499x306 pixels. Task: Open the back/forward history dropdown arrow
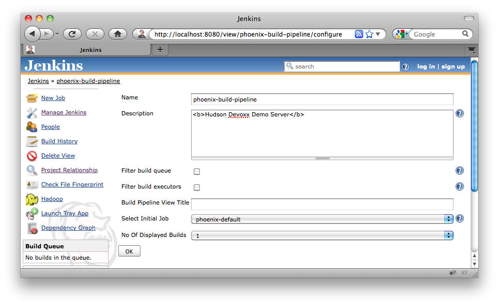[57, 34]
